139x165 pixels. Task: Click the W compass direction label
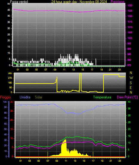click(131, 78)
